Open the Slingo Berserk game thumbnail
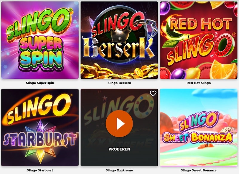Screen dimensions: 239x174 [119, 40]
